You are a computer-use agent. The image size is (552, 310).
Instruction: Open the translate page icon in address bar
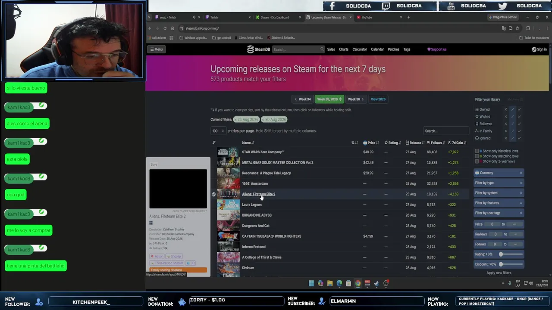pos(504,28)
